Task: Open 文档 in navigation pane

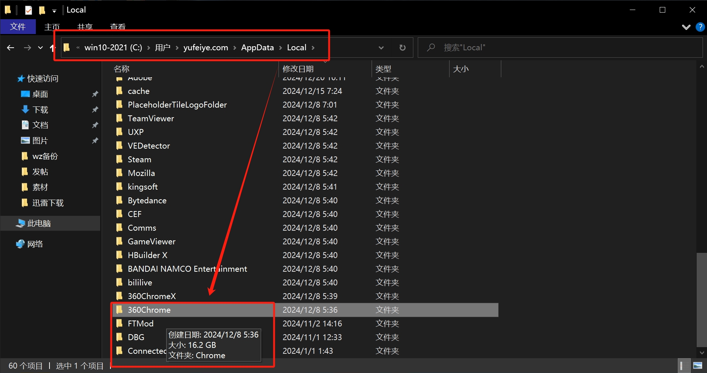Action: (40, 125)
